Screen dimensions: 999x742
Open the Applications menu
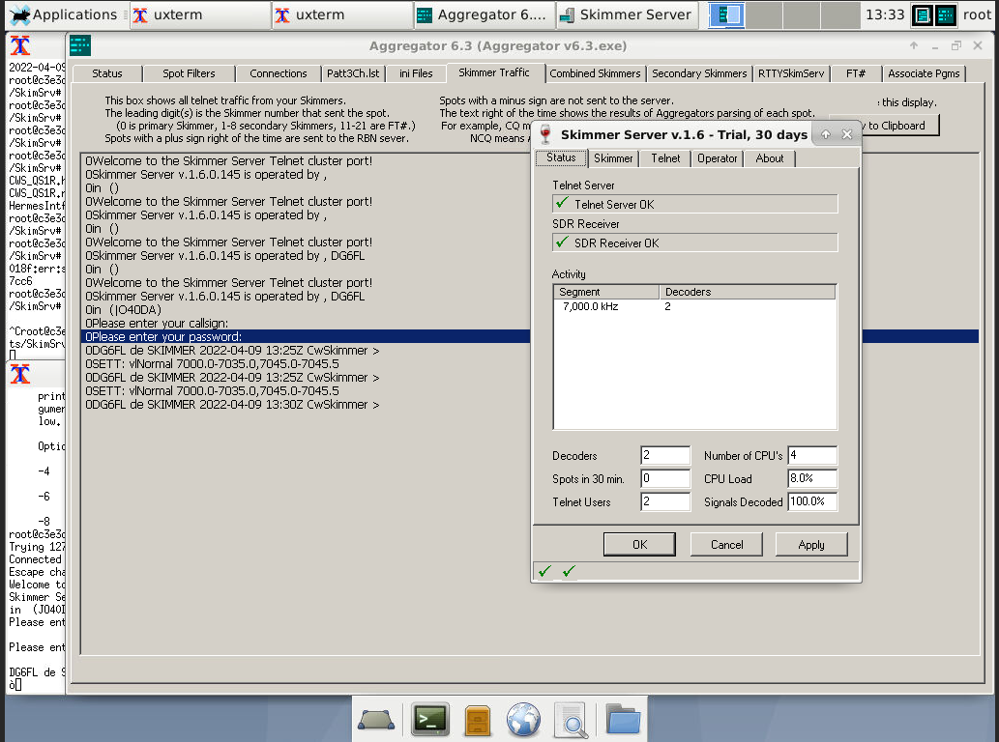[x=64, y=14]
